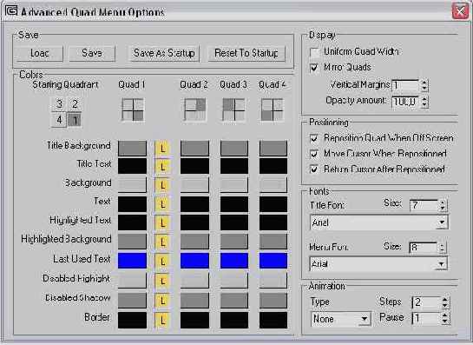Pick Quad 3 Disabled Shadow swatch
Image resolution: width=473 pixels, height=345 pixels.
pos(234,301)
